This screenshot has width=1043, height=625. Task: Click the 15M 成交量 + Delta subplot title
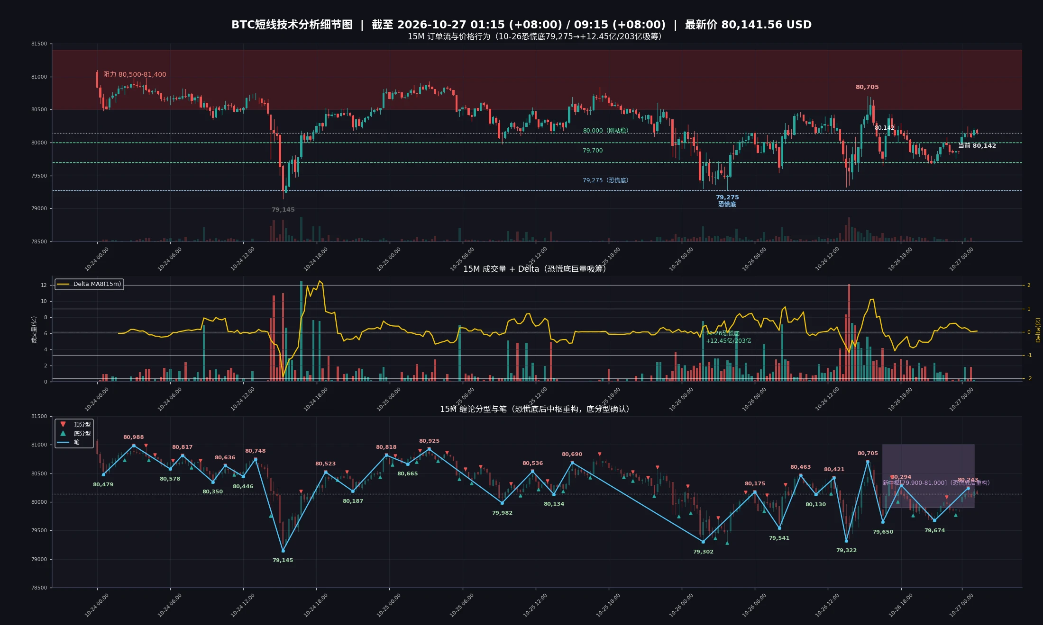[x=534, y=269]
